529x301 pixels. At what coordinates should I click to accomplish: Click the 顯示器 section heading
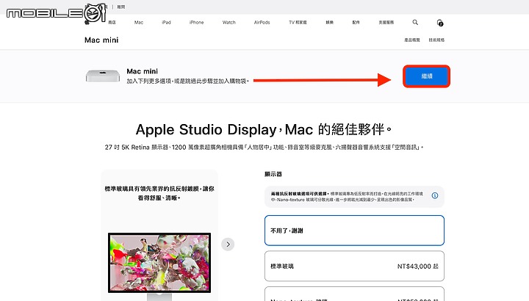pyautogui.click(x=273, y=174)
